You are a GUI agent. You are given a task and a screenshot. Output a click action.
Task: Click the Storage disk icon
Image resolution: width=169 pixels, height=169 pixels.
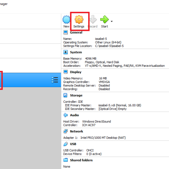66,95
